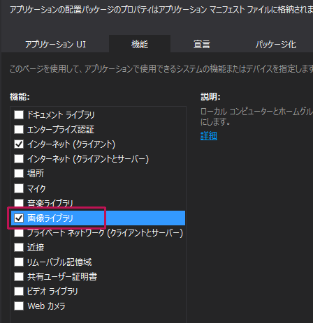The image size is (313, 323).
Task: Check the 音楽ライブラリ checkbox
Action: point(19,203)
